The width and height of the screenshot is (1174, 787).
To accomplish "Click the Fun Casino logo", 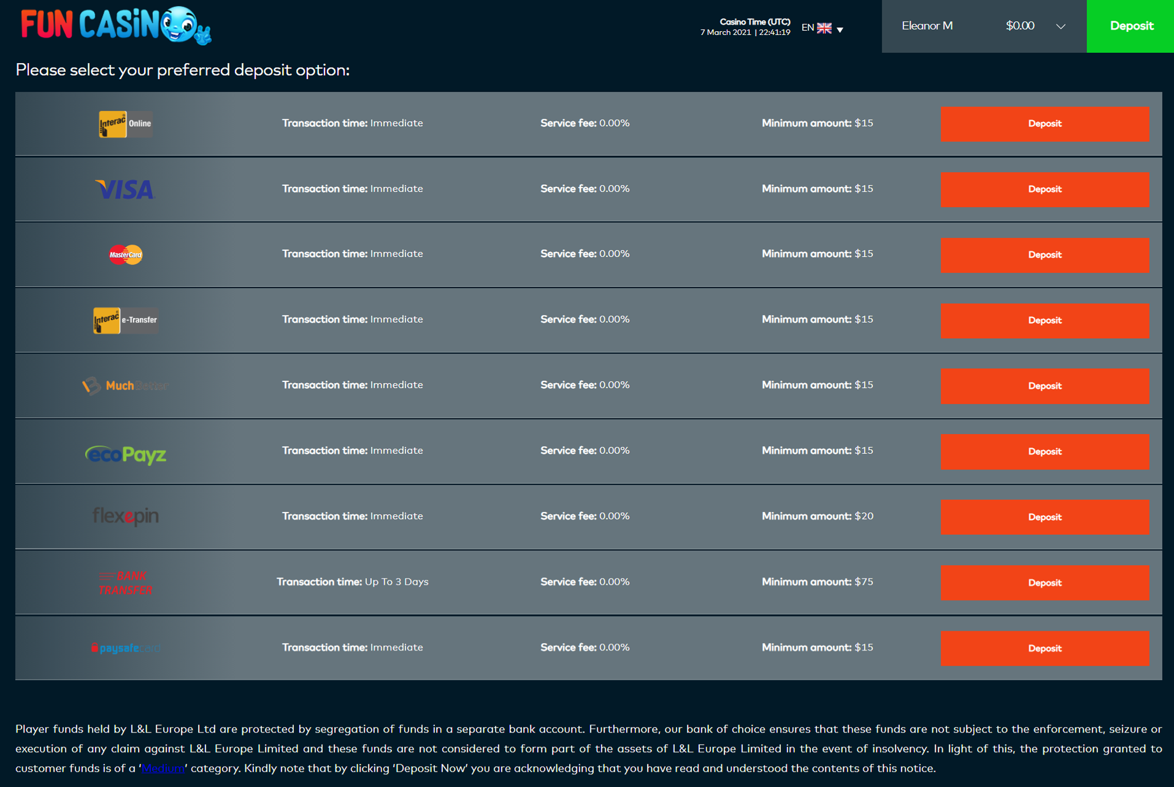I will (x=115, y=25).
